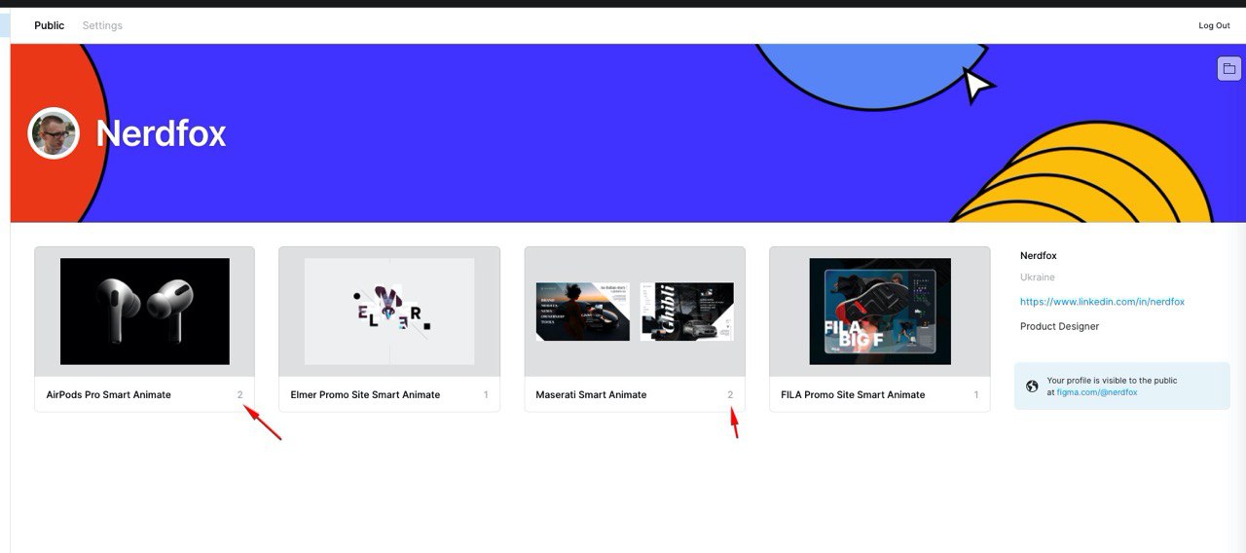This screenshot has height=553, width=1246.
Task: Click the Product Designer text
Action: point(1059,326)
